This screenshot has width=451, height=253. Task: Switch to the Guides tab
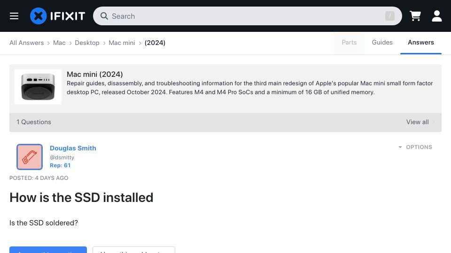click(x=382, y=43)
